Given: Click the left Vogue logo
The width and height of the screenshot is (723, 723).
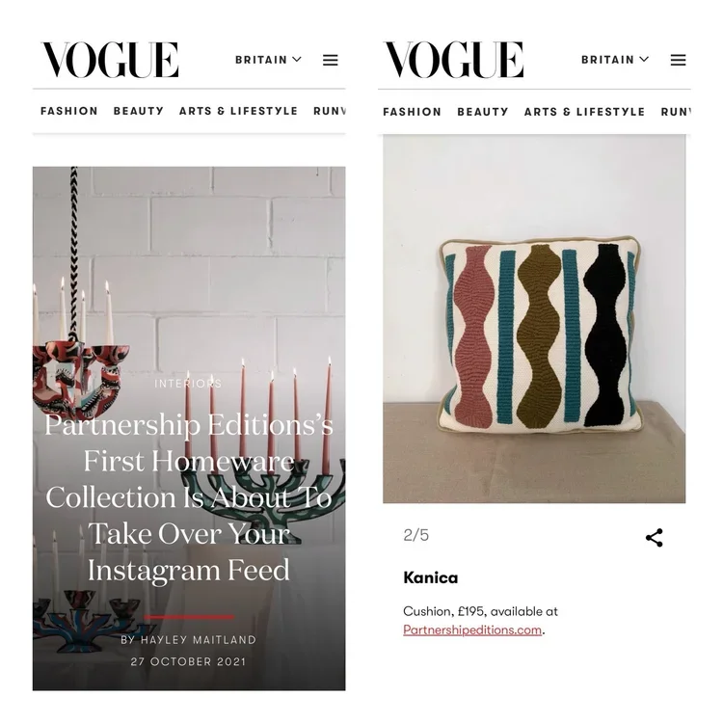Looking at the screenshot, I should tap(110, 60).
